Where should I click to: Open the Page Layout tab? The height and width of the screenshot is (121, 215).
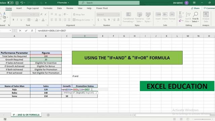[33, 8]
